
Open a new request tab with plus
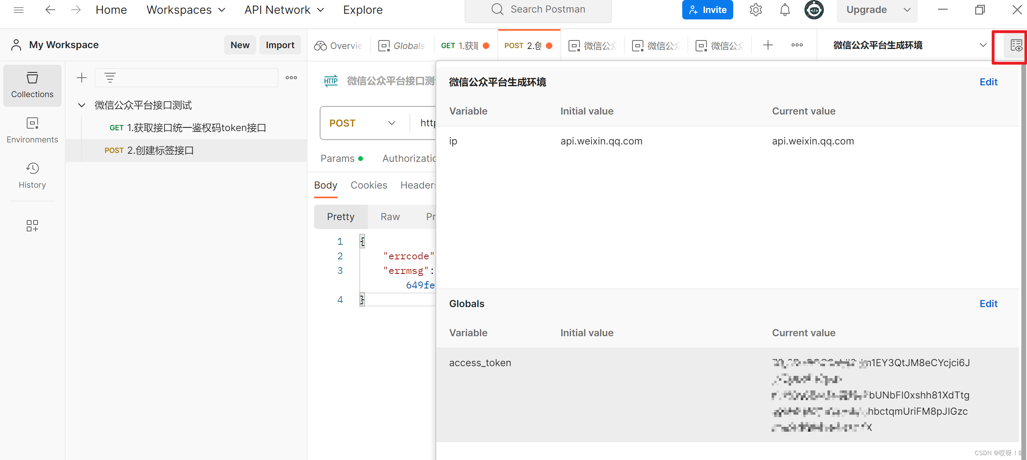click(768, 45)
